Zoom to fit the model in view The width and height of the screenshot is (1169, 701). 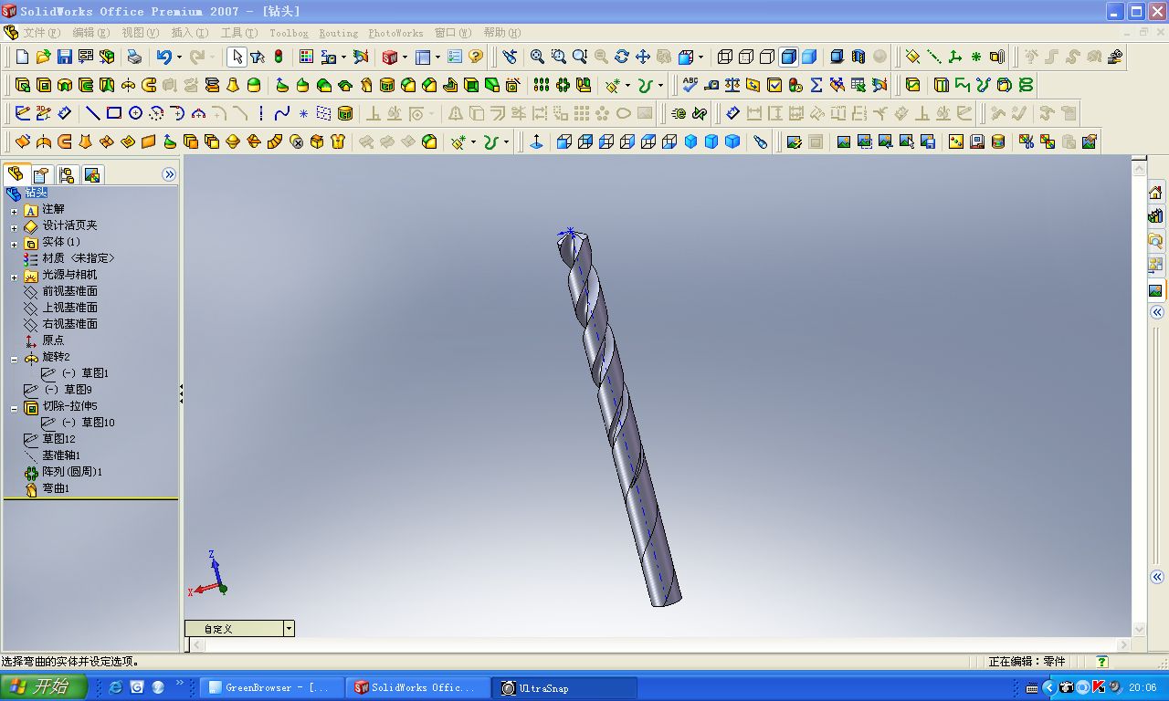pos(537,57)
